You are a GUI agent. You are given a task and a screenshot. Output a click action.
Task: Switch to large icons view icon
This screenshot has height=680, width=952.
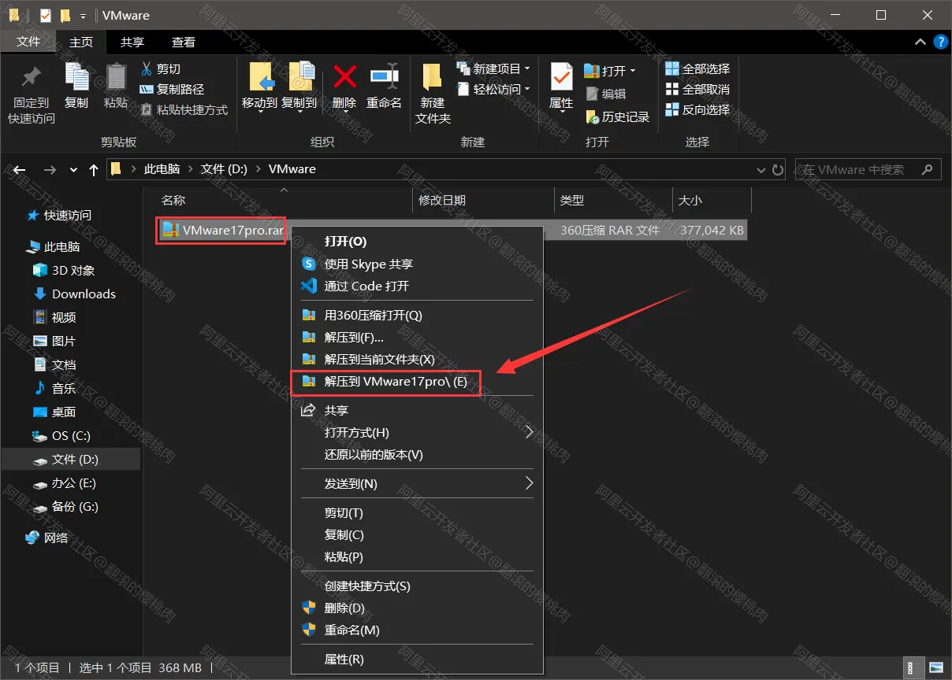935,667
